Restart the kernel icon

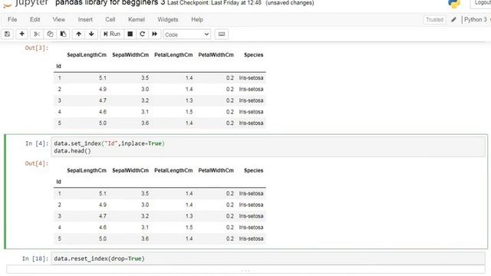[x=142, y=34]
